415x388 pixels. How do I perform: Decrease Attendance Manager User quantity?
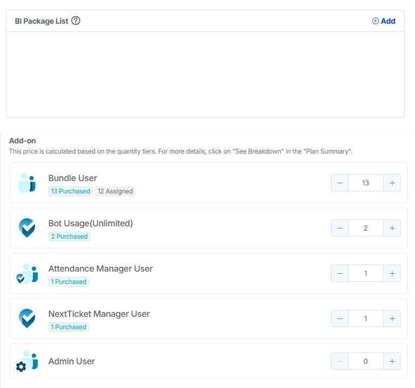[x=340, y=273]
